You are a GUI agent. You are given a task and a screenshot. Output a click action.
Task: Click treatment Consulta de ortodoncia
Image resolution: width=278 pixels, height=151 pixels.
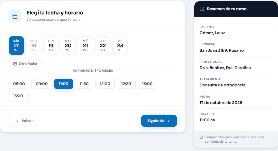(x=222, y=85)
